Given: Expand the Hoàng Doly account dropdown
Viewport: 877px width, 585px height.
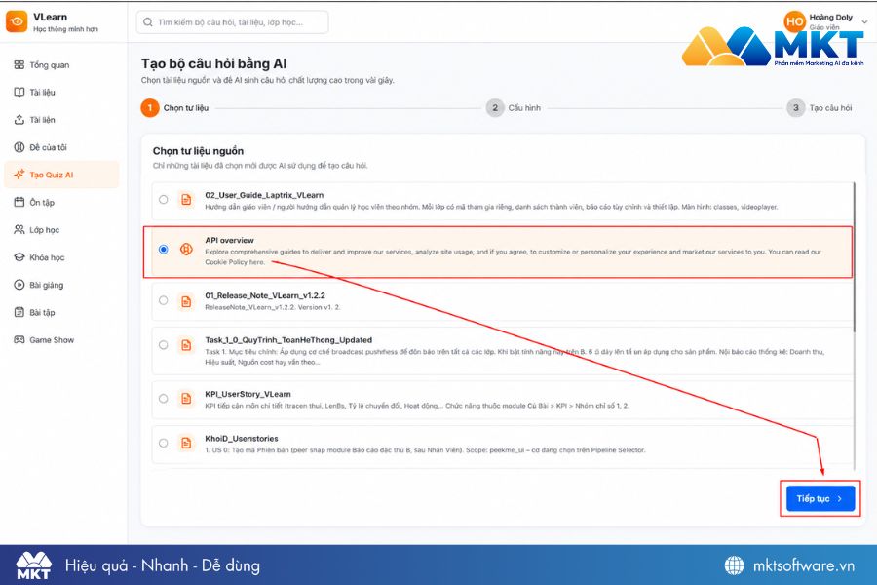Looking at the screenshot, I should pyautogui.click(x=864, y=21).
